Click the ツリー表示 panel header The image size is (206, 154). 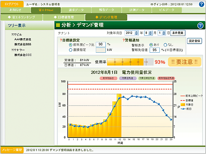click(x=30, y=25)
